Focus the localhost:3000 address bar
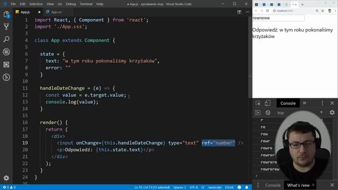This screenshot has height=190, width=338. [x=293, y=11]
